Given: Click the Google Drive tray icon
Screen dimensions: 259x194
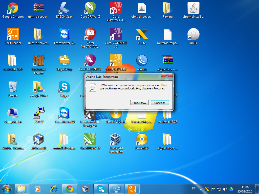Looking at the screenshot, I should [x=231, y=189].
